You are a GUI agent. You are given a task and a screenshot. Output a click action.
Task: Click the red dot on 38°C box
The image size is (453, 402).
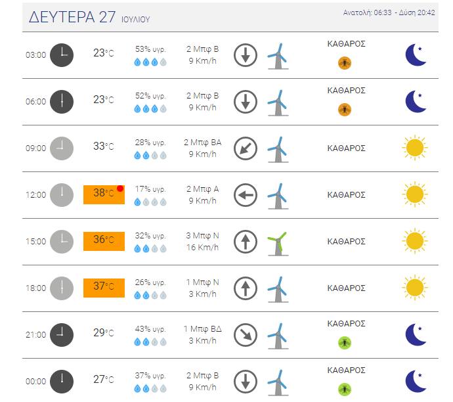click(120, 189)
